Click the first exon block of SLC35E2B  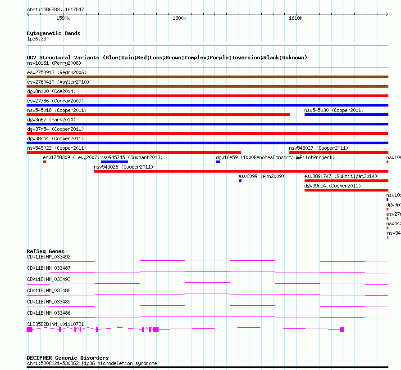30,330
